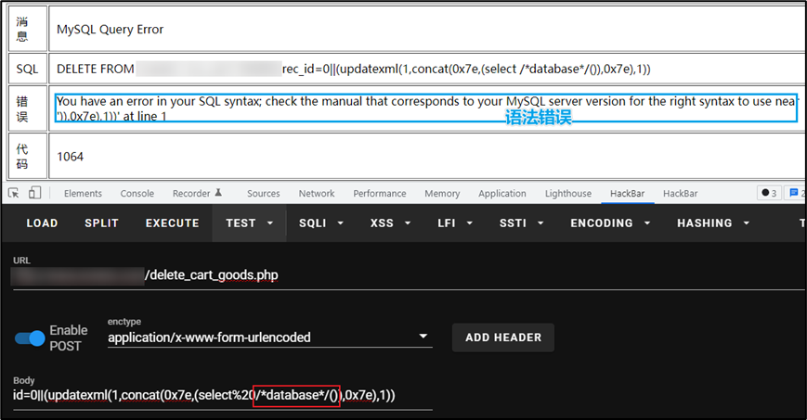This screenshot has width=807, height=420.
Task: Switch to the Sources tab
Action: (264, 193)
